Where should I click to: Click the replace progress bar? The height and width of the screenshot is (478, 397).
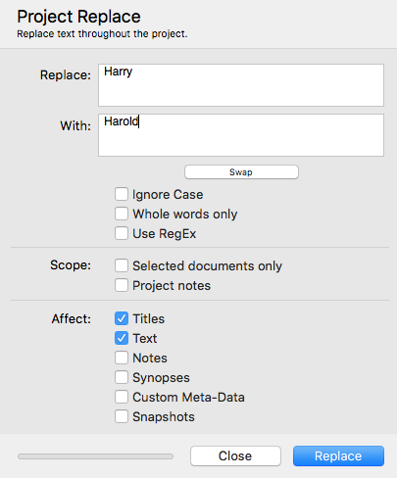tap(95, 456)
